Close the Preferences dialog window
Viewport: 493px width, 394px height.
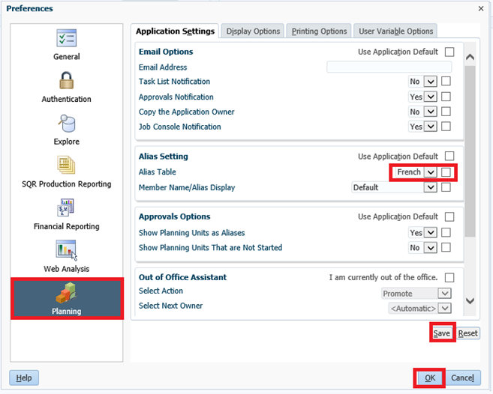pos(480,9)
